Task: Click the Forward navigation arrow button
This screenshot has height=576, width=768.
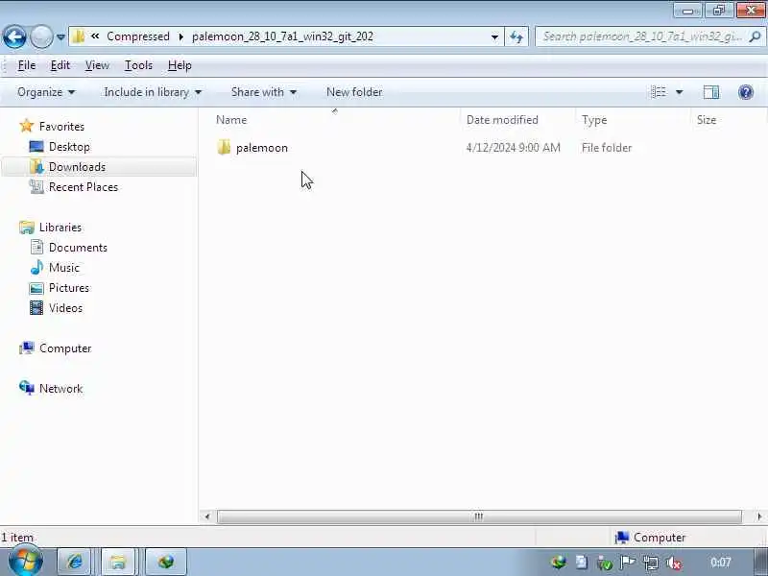Action: [41, 36]
